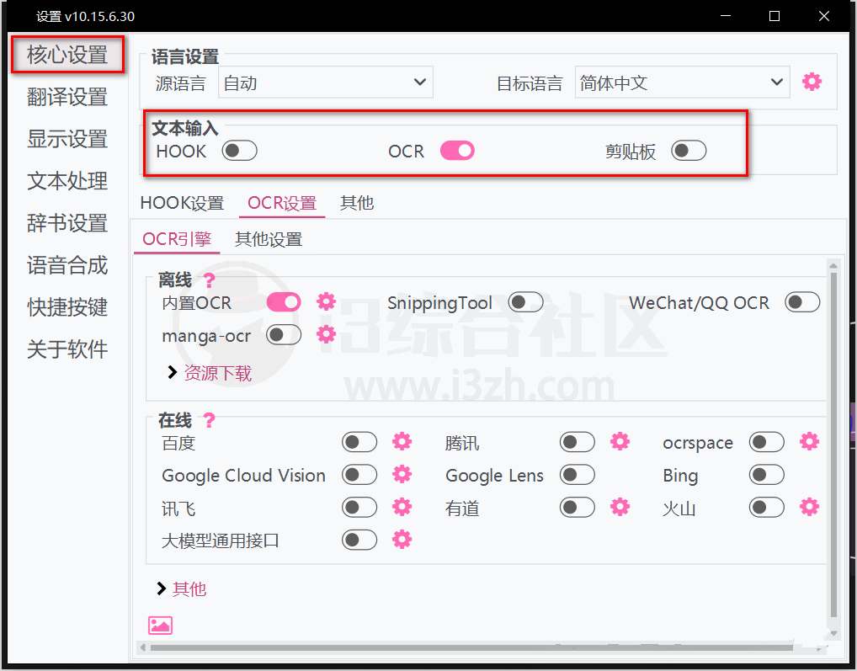Open the 目标语言 dropdown

pyautogui.click(x=682, y=82)
